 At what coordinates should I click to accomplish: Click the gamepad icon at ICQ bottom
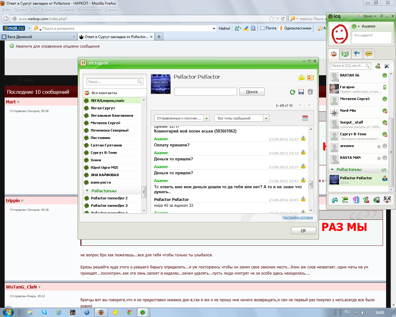click(335, 200)
